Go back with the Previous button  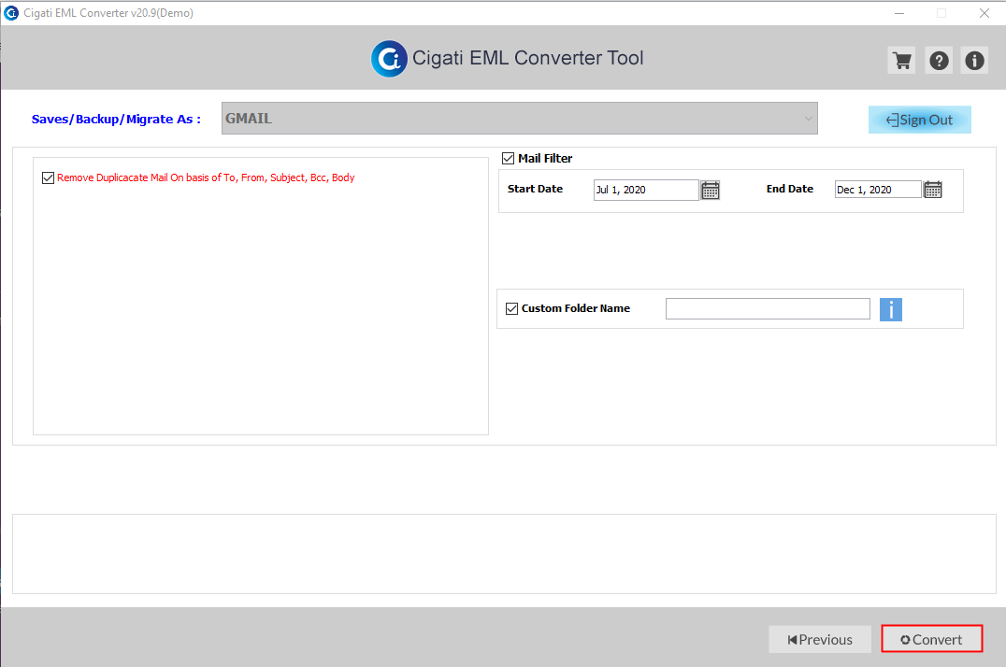coord(820,639)
